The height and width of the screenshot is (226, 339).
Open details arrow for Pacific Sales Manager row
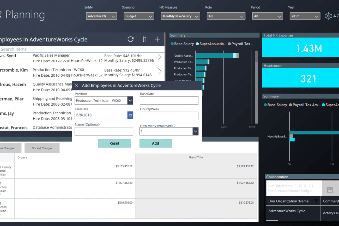pyautogui.click(x=160, y=57)
